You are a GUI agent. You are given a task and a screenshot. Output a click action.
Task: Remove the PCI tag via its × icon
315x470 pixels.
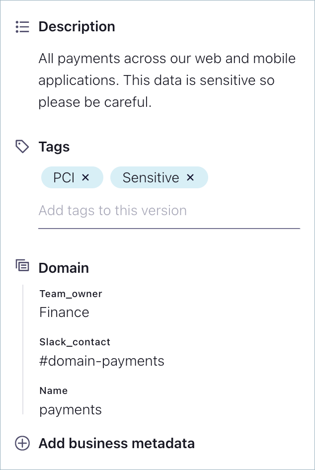[85, 177]
